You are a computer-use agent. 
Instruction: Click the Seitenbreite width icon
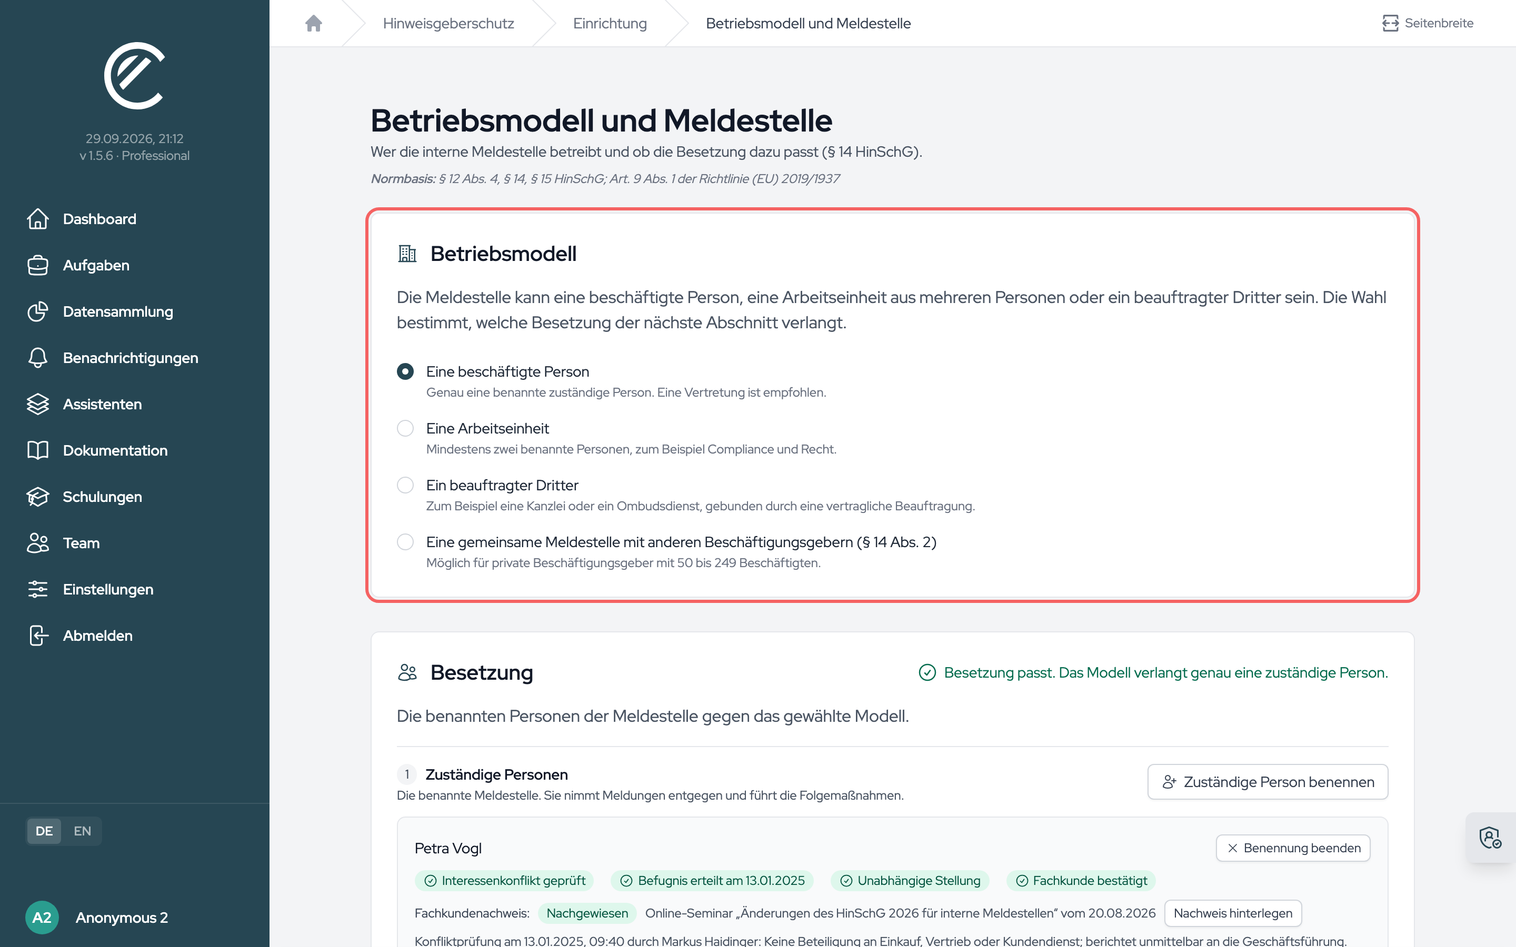(1390, 23)
